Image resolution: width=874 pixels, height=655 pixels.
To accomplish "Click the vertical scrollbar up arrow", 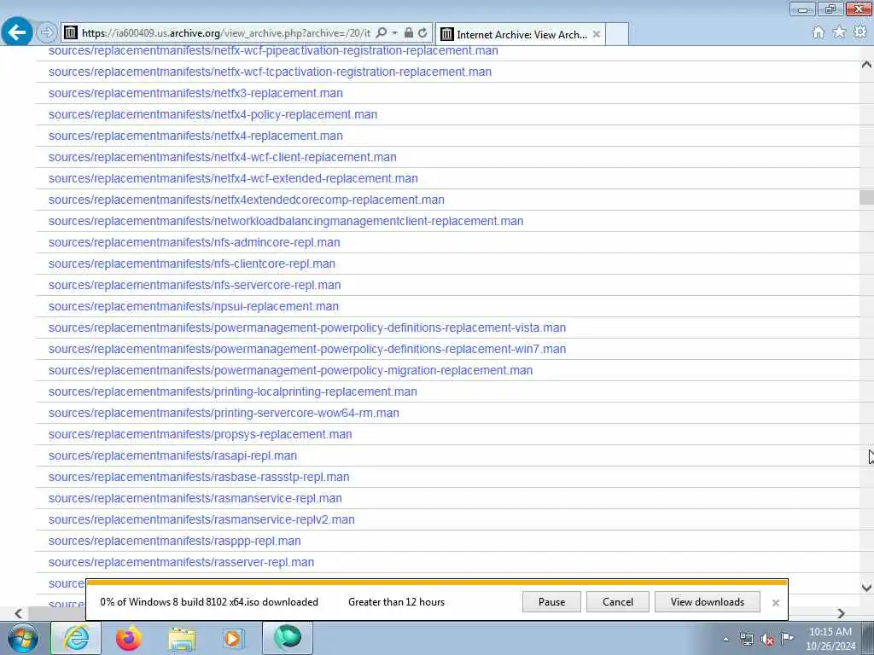I will point(866,65).
